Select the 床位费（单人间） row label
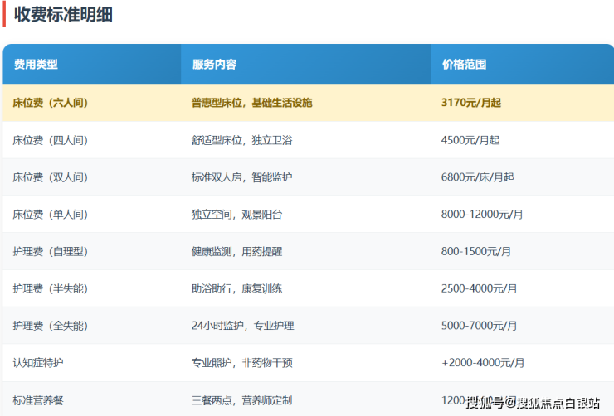The width and height of the screenshot is (614, 416). pos(51,215)
